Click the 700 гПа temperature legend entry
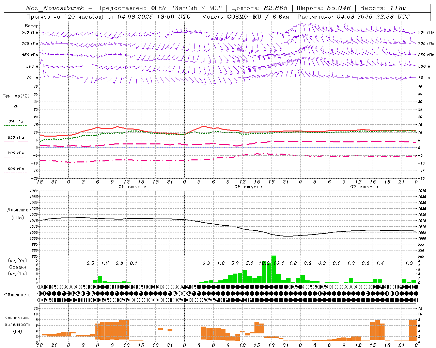Screen dimensions: 436x348 pyautogui.click(x=16, y=153)
